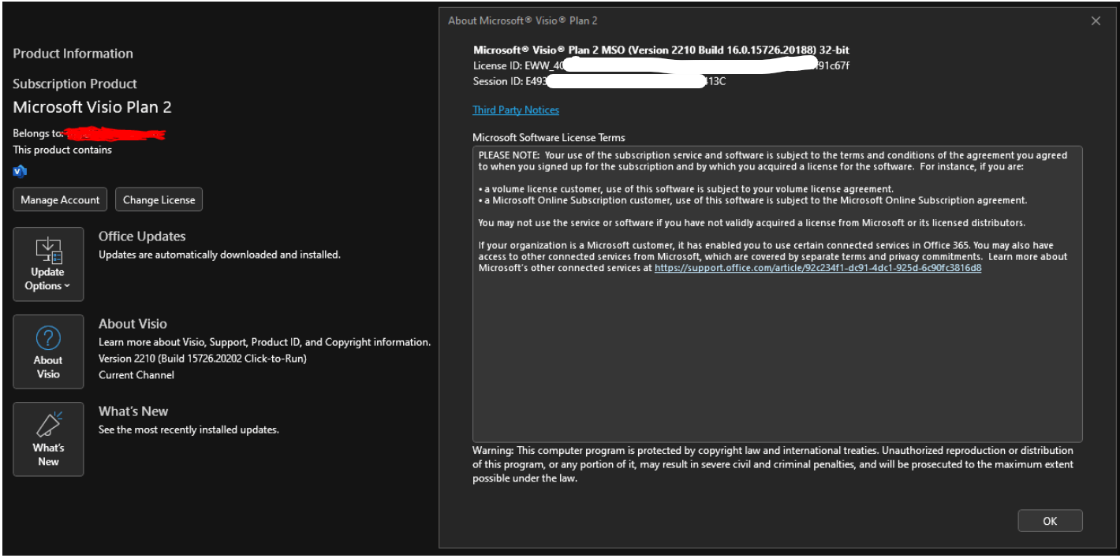The width and height of the screenshot is (1120, 558).
Task: Click the Session ID line in dialog
Action: [x=599, y=81]
